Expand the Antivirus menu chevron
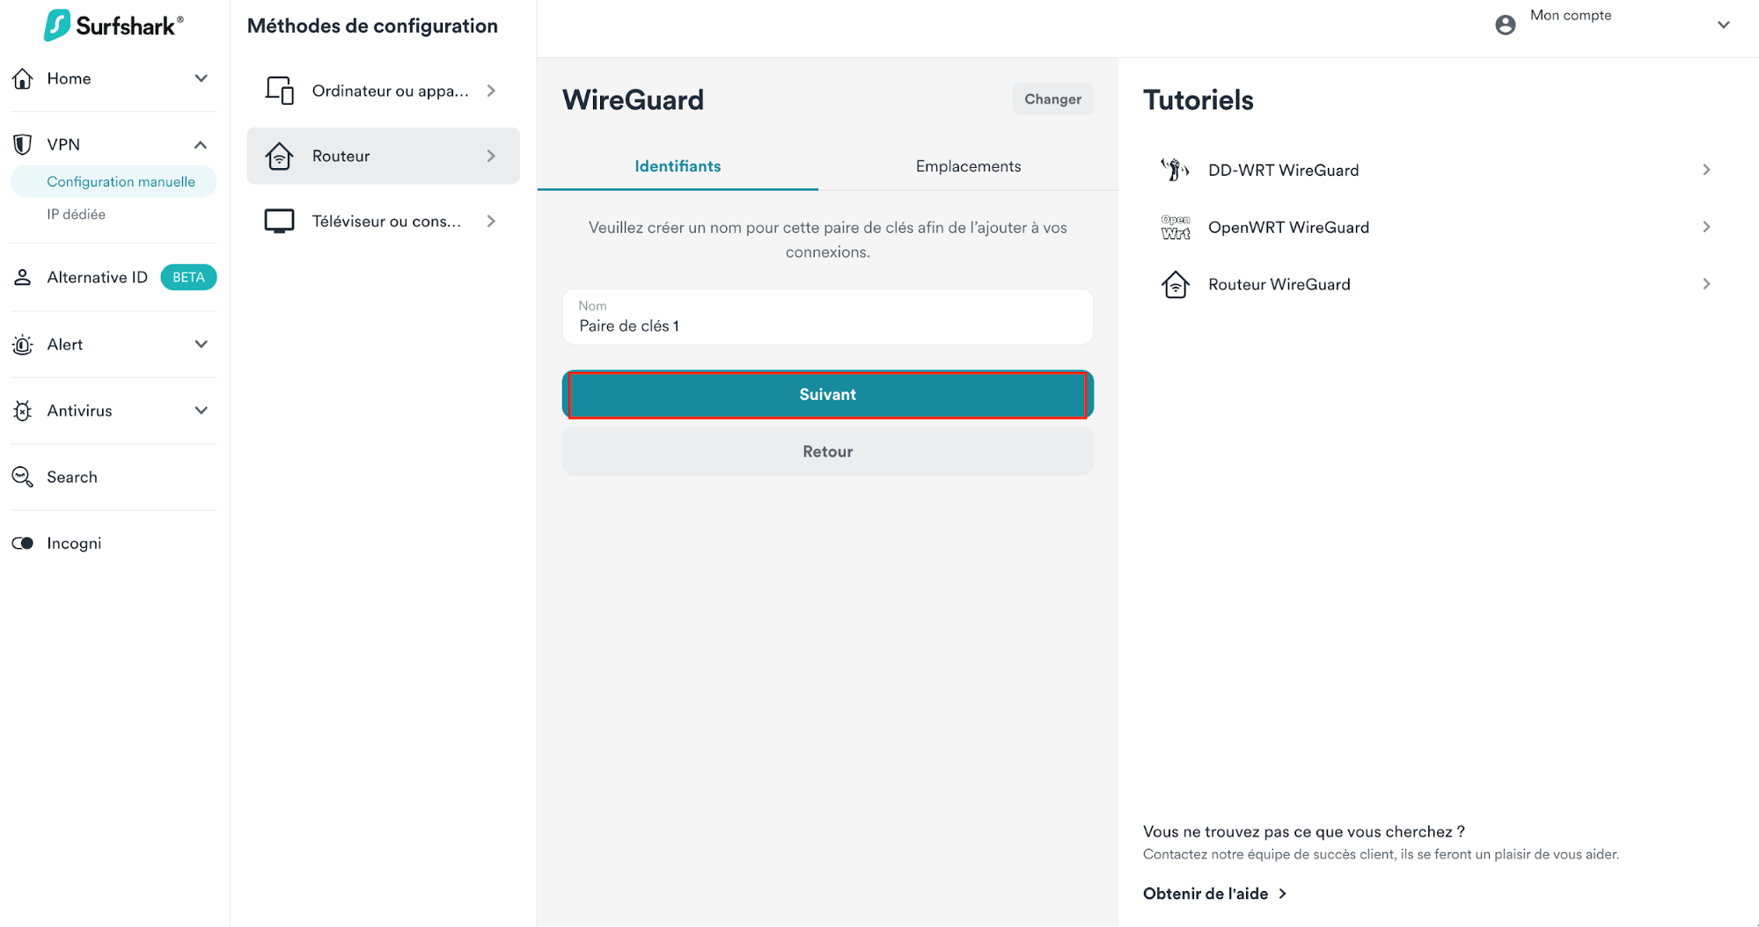 pyautogui.click(x=202, y=411)
